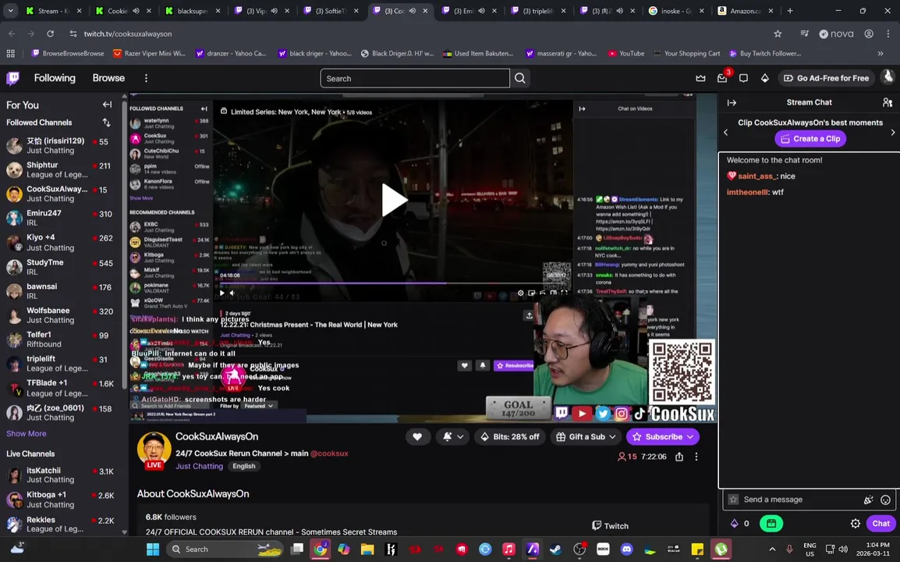Click the Bits: 28% off button
Viewport: 900px width, 562px height.
(510, 437)
